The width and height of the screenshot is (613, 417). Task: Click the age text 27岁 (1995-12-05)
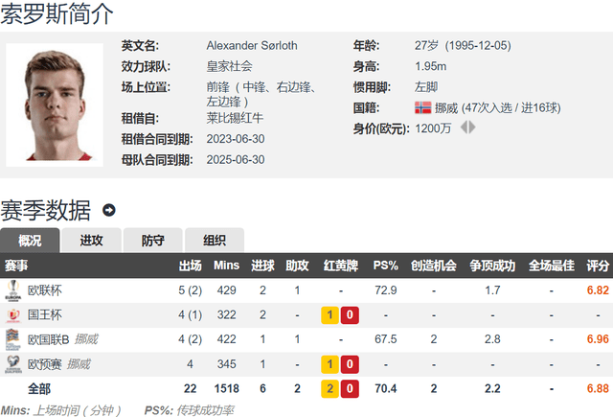pyautogui.click(x=463, y=45)
